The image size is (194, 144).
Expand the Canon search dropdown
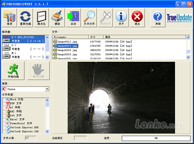pyautogui.click(x=47, y=89)
